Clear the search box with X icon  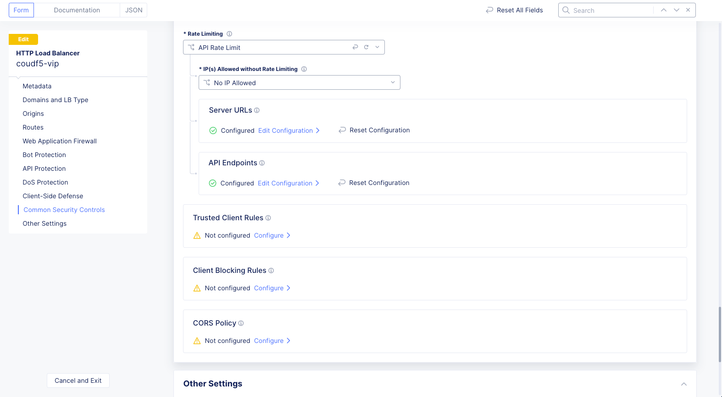pos(688,10)
